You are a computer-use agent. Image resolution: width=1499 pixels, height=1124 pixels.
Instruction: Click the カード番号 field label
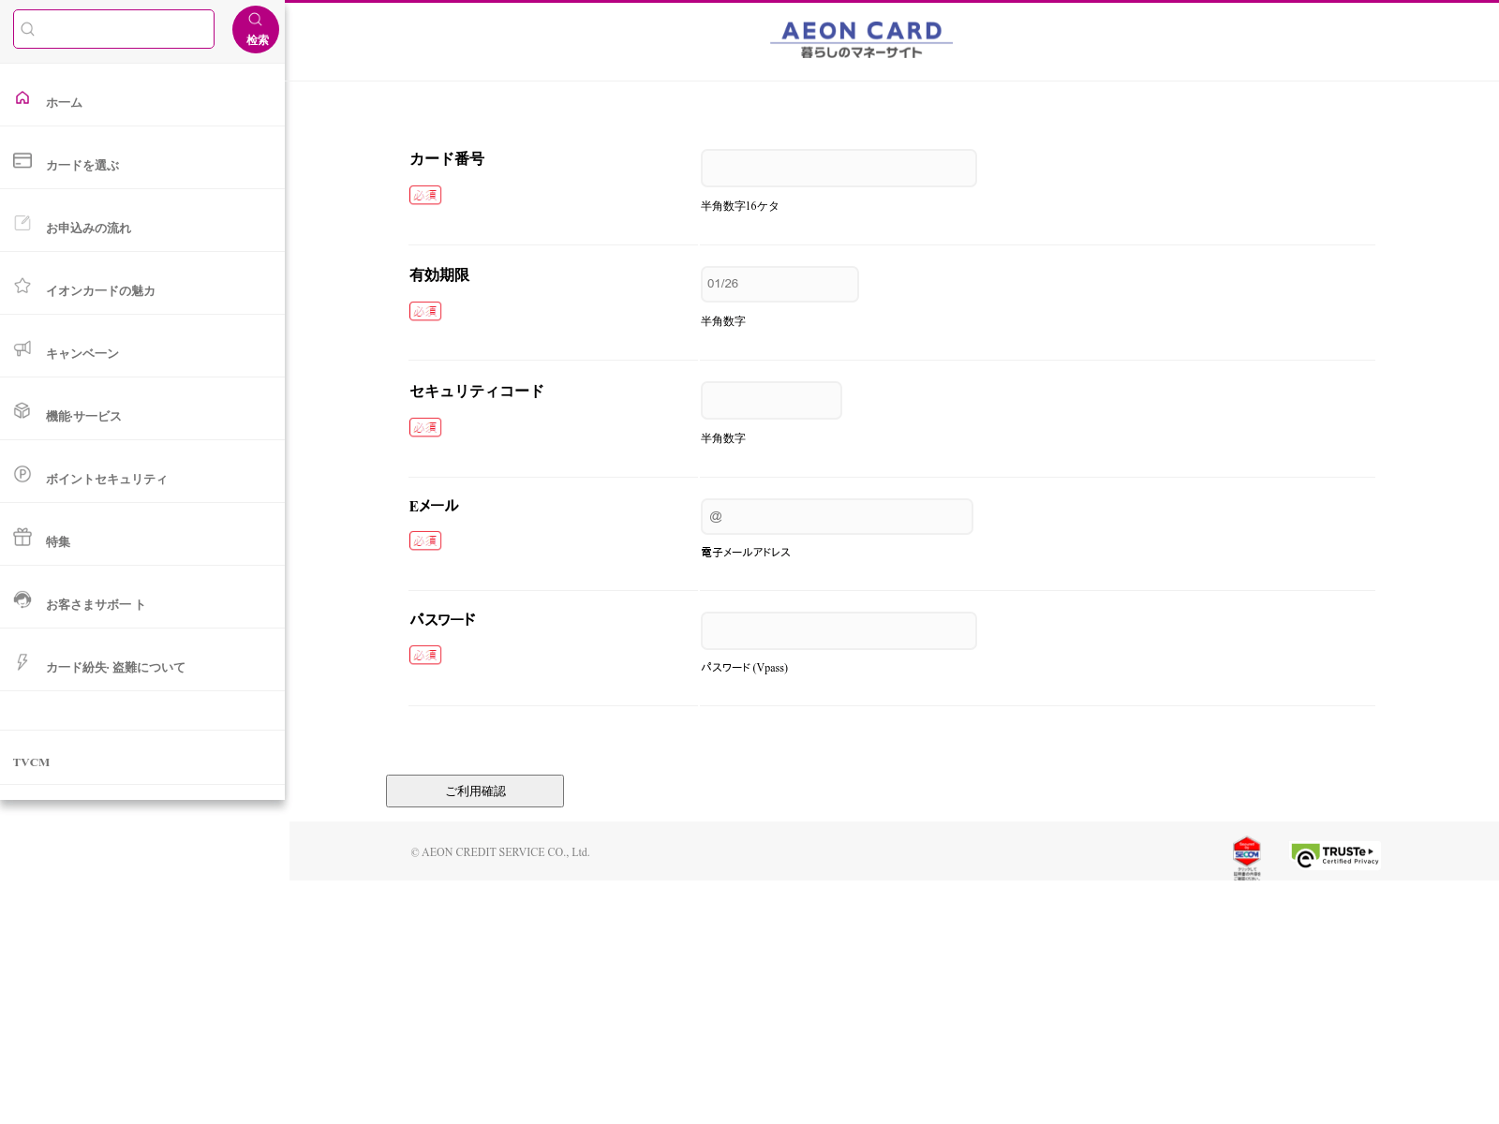(x=447, y=159)
